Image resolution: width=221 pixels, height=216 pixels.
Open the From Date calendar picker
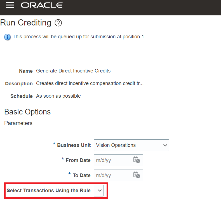[x=137, y=160]
